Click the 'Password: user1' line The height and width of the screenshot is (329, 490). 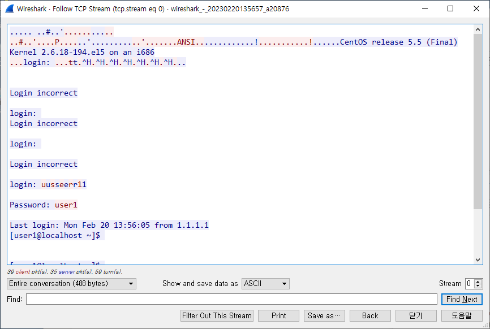coord(44,205)
